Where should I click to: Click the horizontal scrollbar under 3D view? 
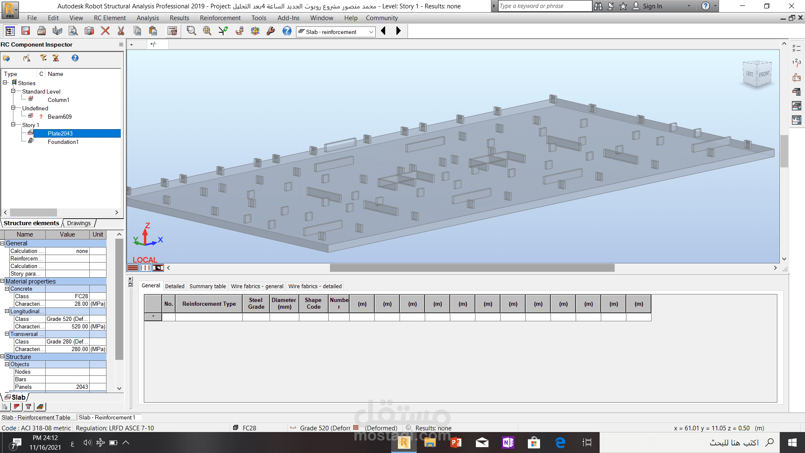(472, 268)
